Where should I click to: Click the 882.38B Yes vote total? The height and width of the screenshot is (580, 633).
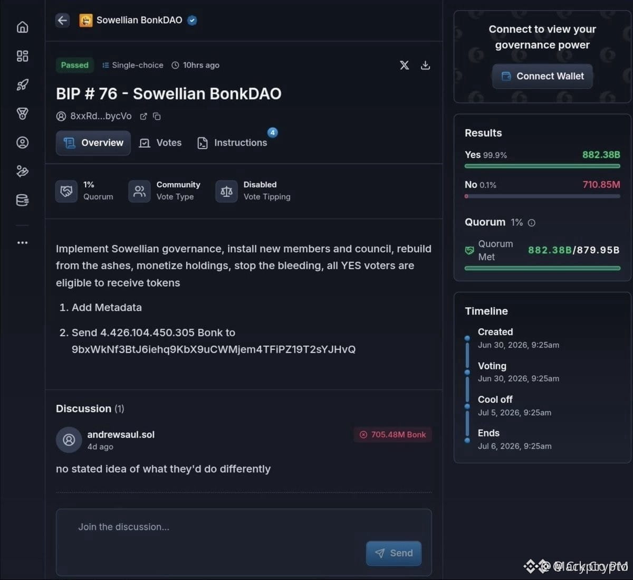(x=601, y=155)
